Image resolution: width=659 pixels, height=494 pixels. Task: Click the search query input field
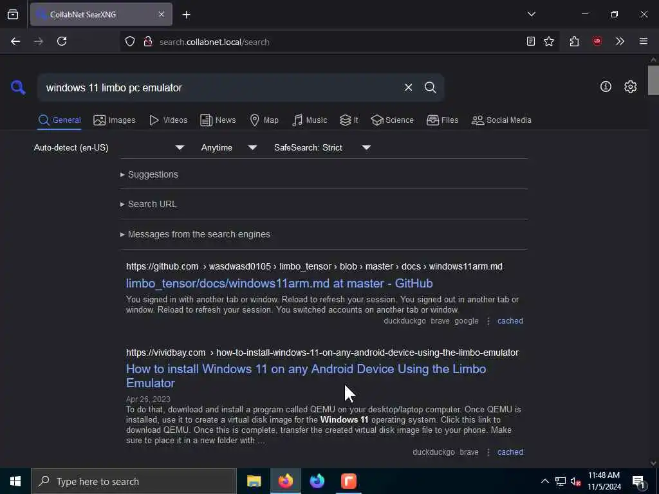pyautogui.click(x=221, y=87)
